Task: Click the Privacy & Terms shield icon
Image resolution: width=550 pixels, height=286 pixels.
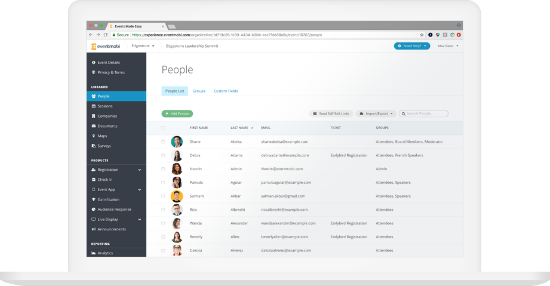Action: point(93,72)
